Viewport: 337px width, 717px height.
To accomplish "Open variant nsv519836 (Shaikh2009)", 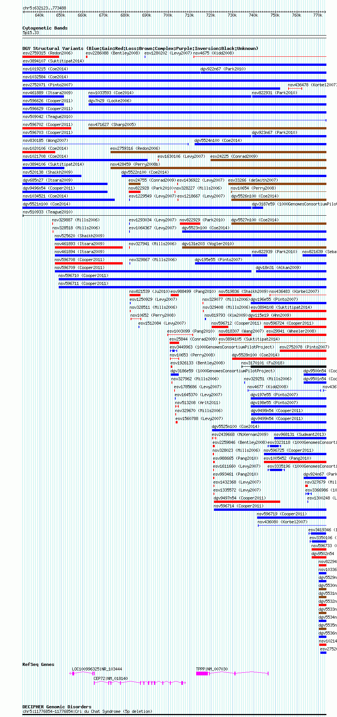I will [x=243, y=292].
